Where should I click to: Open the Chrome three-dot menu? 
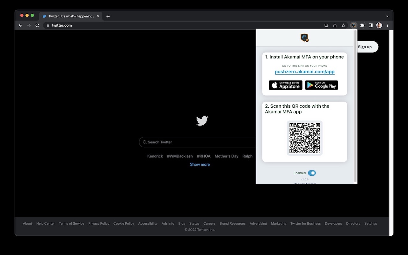point(387,25)
